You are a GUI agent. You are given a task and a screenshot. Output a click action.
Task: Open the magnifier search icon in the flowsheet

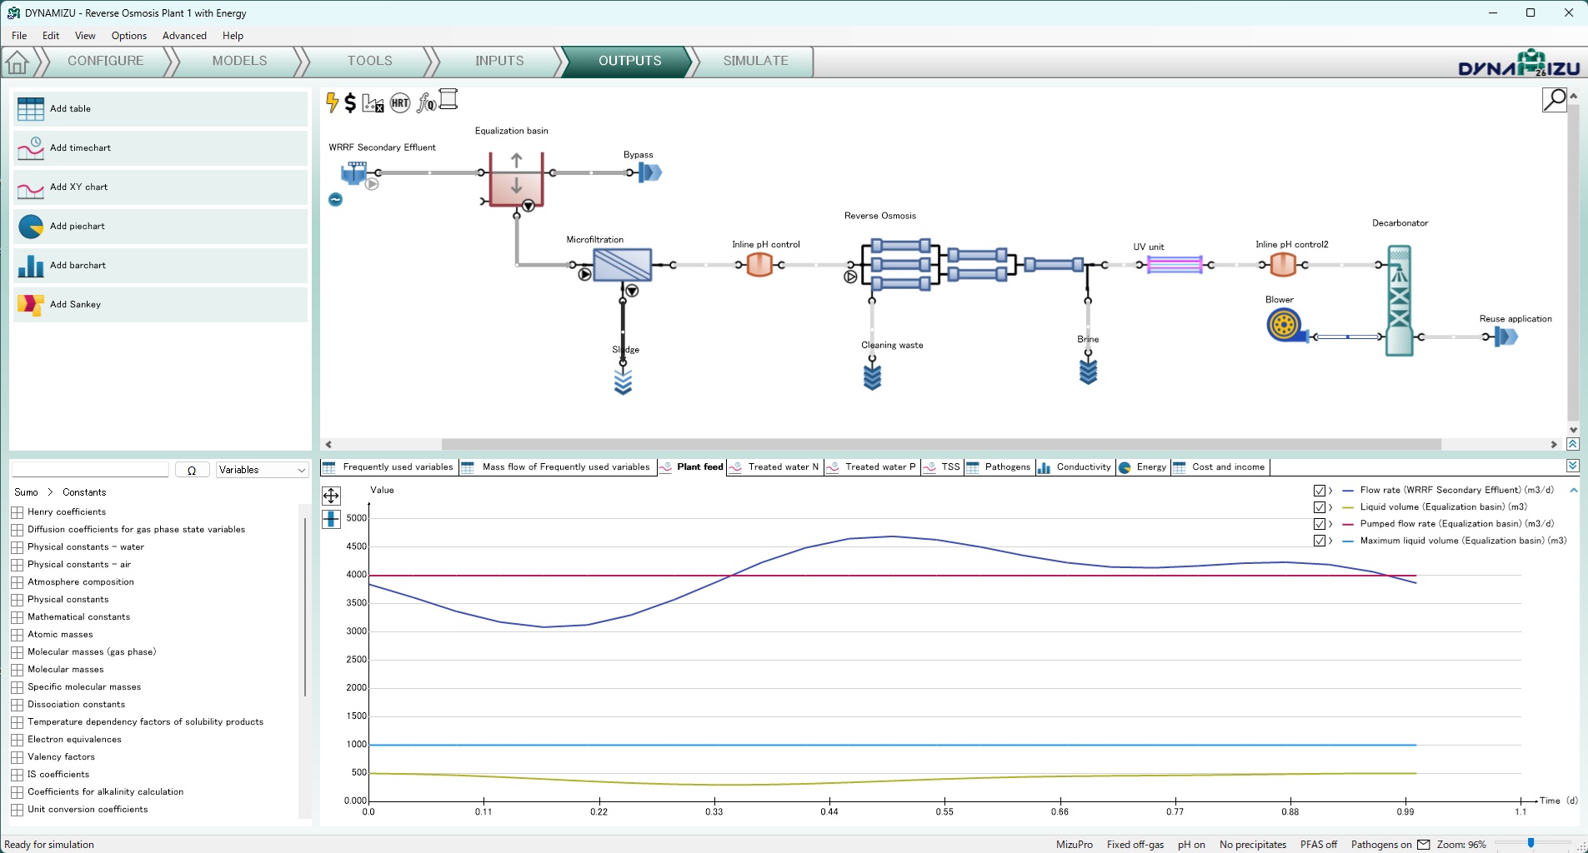pos(1554,100)
